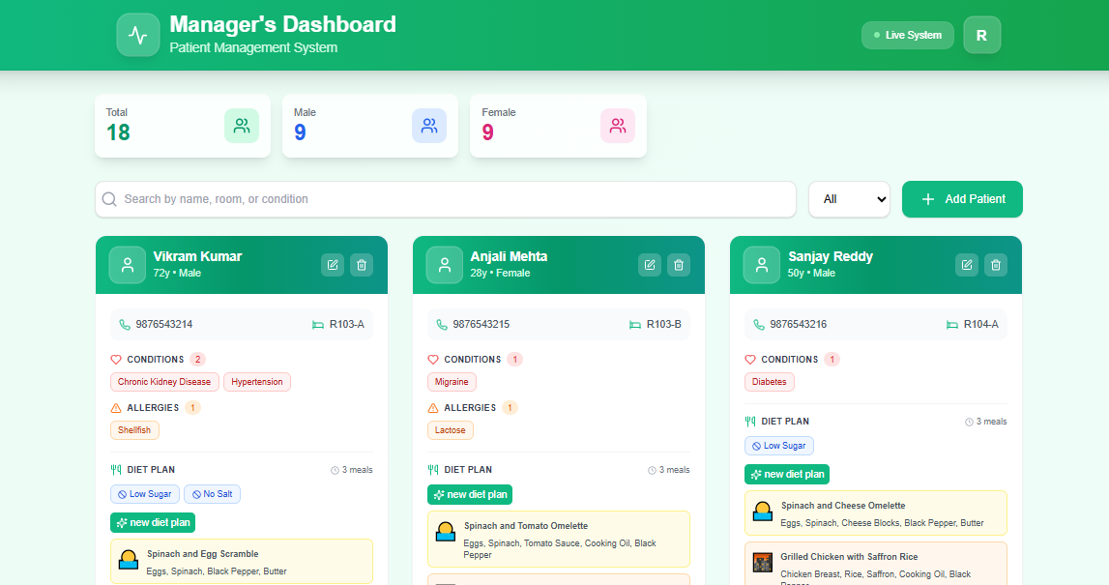
Task: Click the Male stat card people icon
Action: [429, 126]
